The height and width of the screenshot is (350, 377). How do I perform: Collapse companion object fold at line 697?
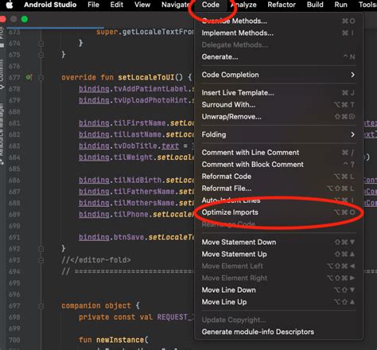pyautogui.click(x=41, y=306)
